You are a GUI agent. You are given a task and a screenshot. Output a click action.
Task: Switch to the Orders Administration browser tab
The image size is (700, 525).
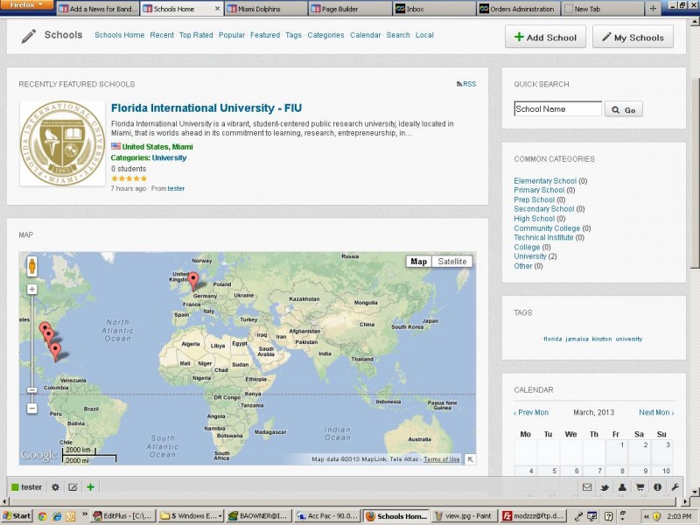(518, 9)
